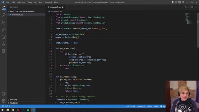Screen dimensions: 199x112
Task: Open the Edit menu
Action: pyautogui.click(x=13, y=2)
